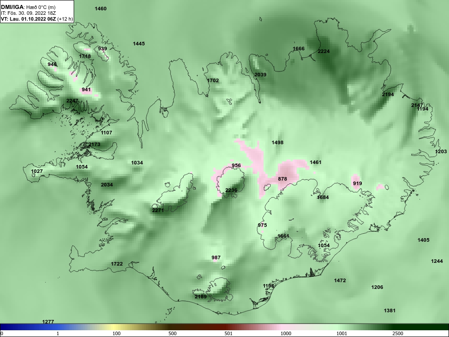
Task: Click the value 1461 on the map
Action: click(316, 162)
